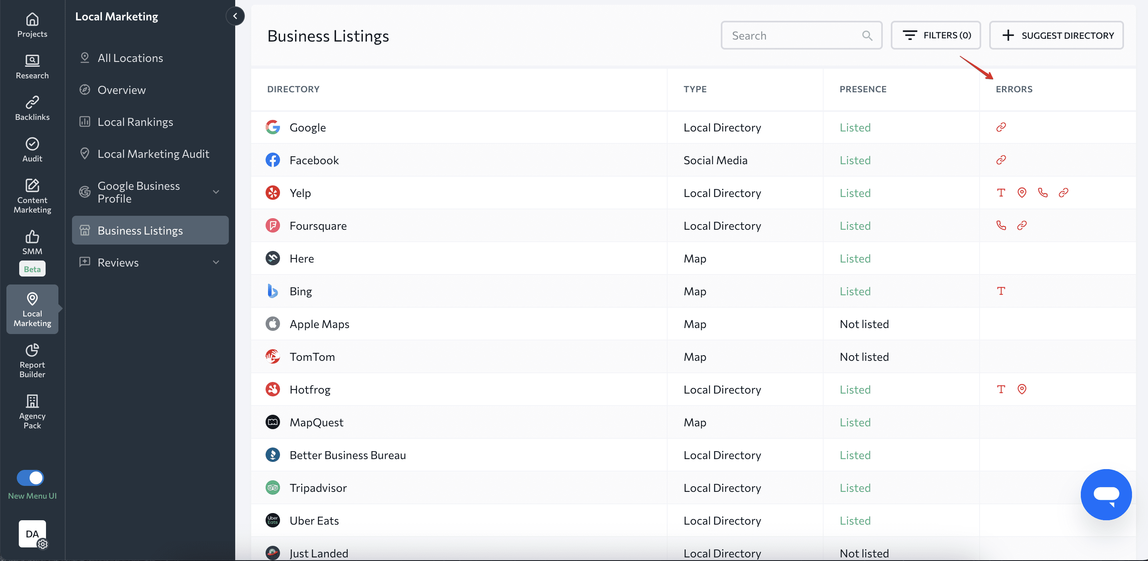
Task: Click the Facebook logo icon
Action: click(x=273, y=160)
